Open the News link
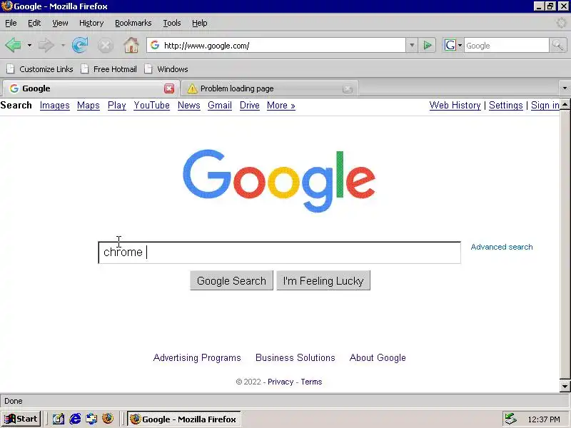571x428 pixels. [x=189, y=106]
